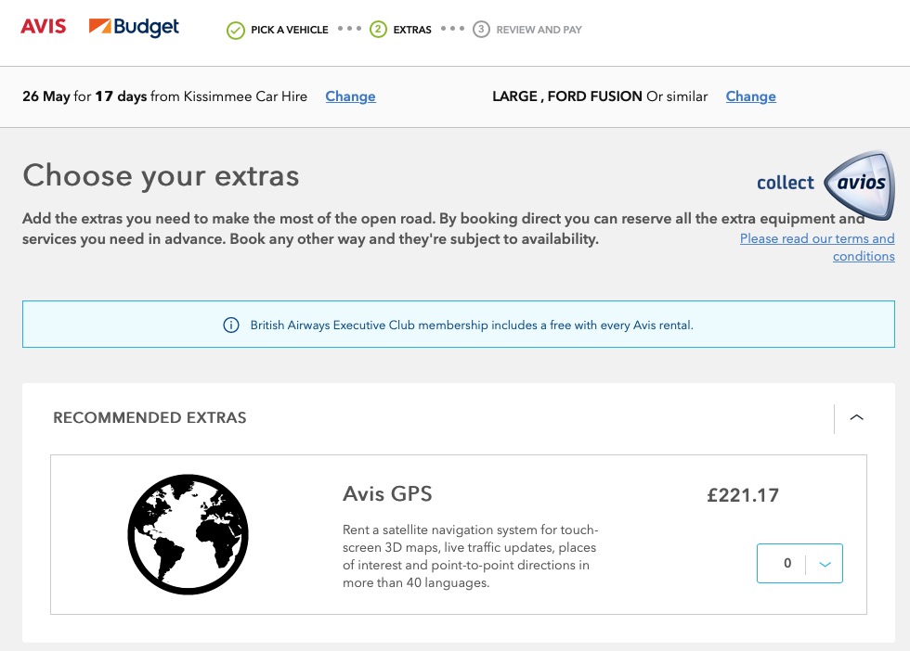Open the terms and conditions link
Image resolution: width=910 pixels, height=651 pixels.
[x=817, y=247]
